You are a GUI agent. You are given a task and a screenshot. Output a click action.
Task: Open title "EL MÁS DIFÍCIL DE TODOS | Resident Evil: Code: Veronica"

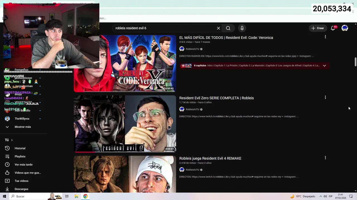pyautogui.click(x=226, y=37)
